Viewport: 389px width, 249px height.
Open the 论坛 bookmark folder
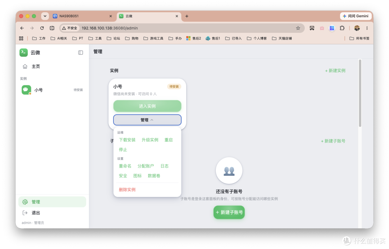point(113,38)
